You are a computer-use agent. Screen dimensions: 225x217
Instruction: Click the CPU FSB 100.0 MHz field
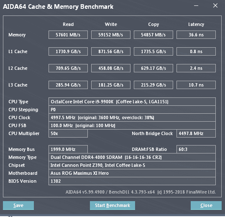tap(132, 125)
